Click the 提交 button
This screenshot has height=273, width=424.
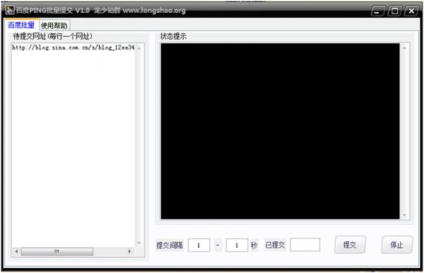(350, 245)
